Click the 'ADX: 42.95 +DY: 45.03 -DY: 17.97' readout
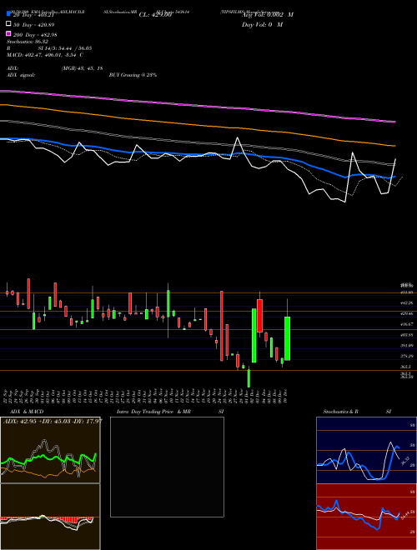Image resolution: width=417 pixels, height=550 pixels. (53, 421)
